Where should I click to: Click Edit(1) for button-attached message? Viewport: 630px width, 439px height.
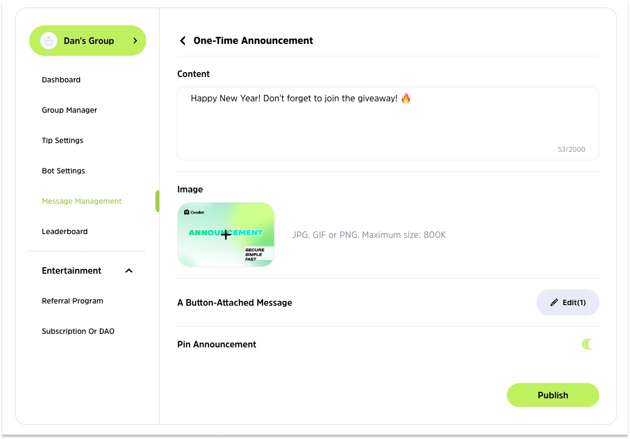[568, 302]
